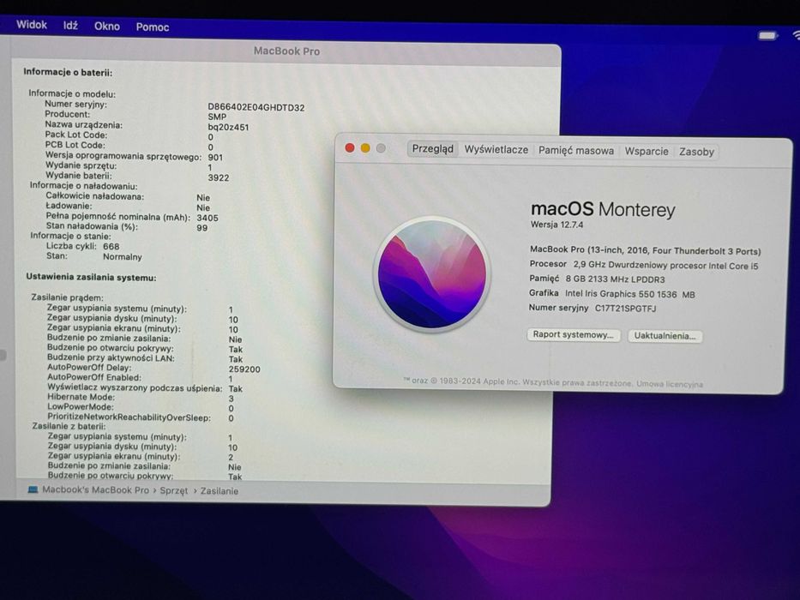Click full capacity value 3405

[208, 218]
